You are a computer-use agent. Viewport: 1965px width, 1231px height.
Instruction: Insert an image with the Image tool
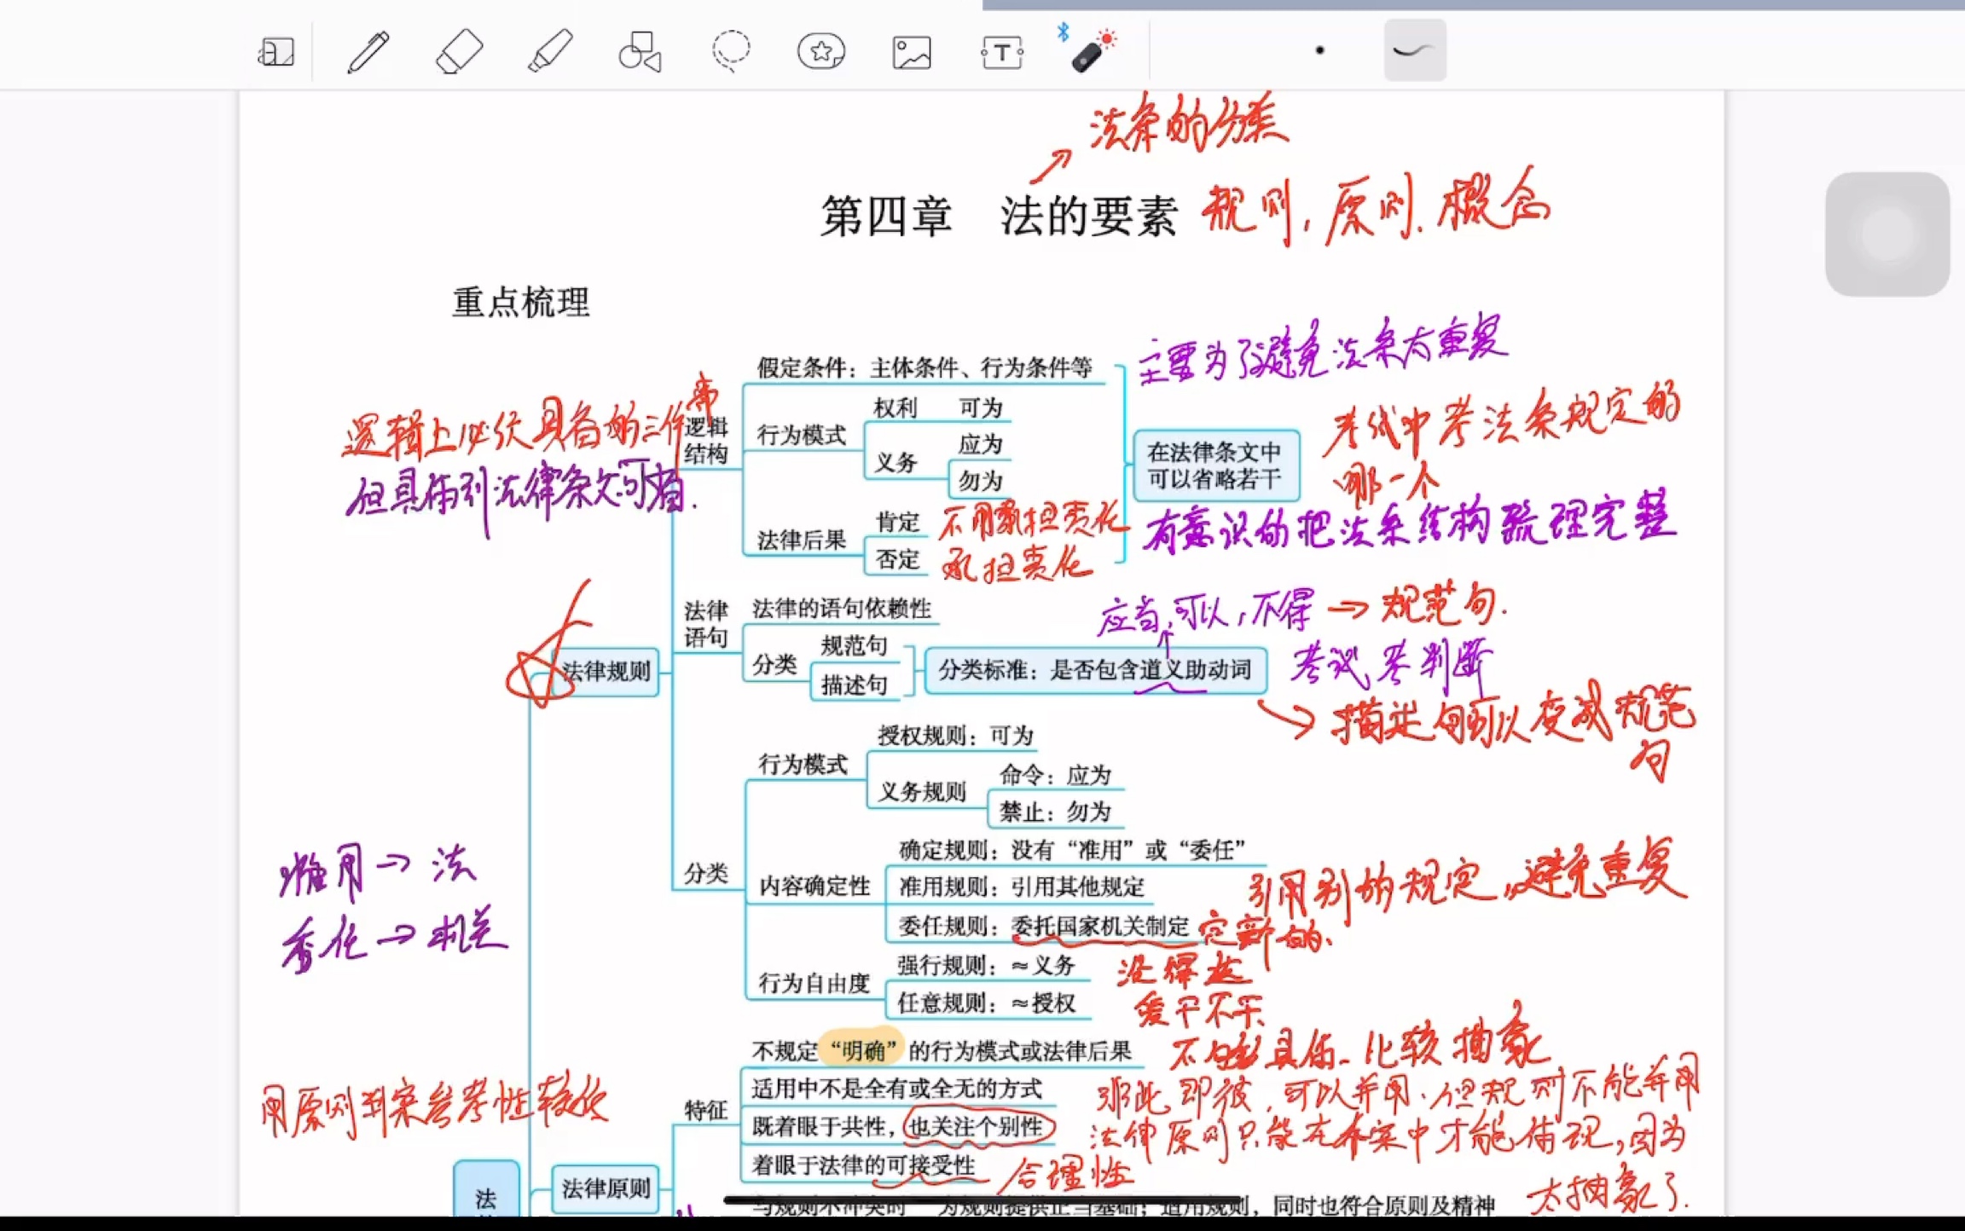pos(912,53)
